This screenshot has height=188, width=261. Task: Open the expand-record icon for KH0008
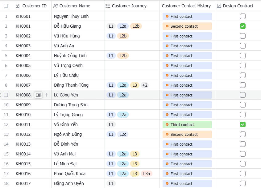pos(38,95)
